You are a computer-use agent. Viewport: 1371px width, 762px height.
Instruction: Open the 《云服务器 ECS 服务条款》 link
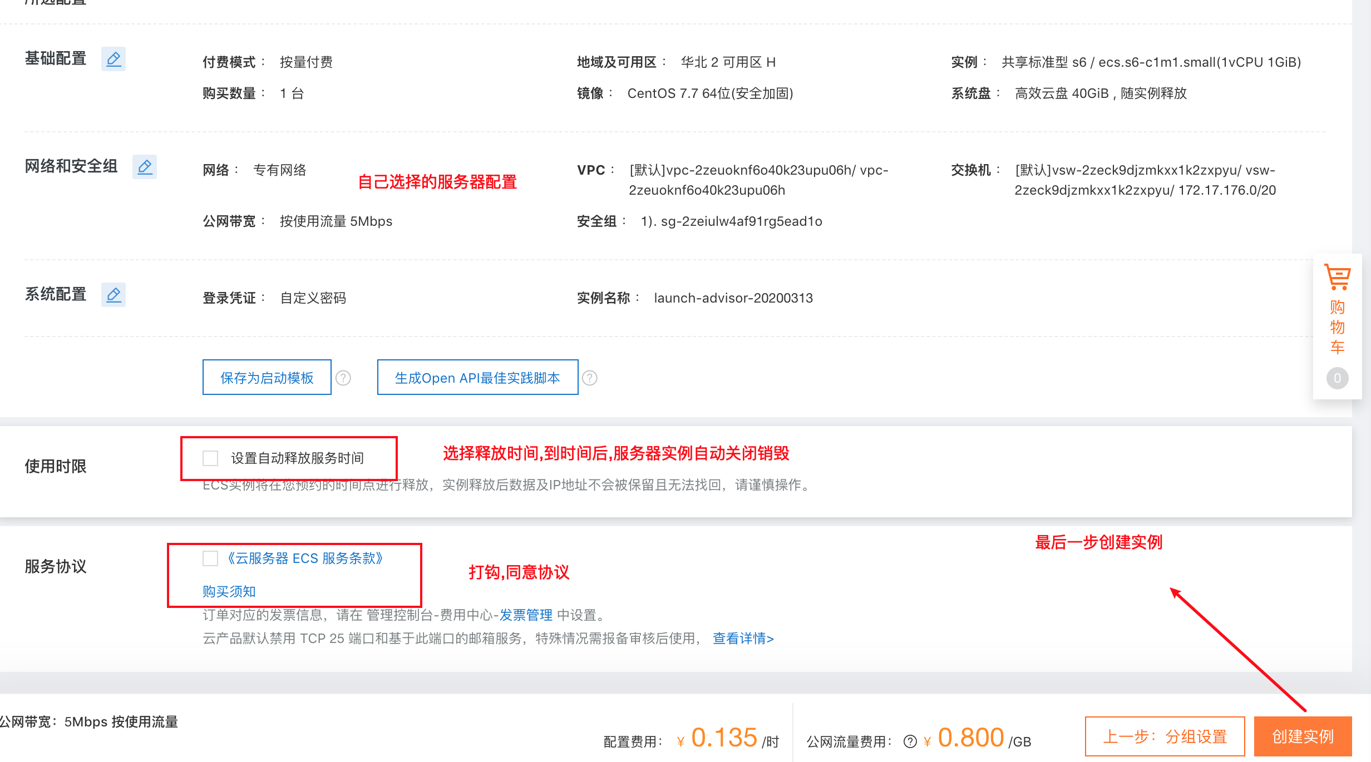pos(305,558)
